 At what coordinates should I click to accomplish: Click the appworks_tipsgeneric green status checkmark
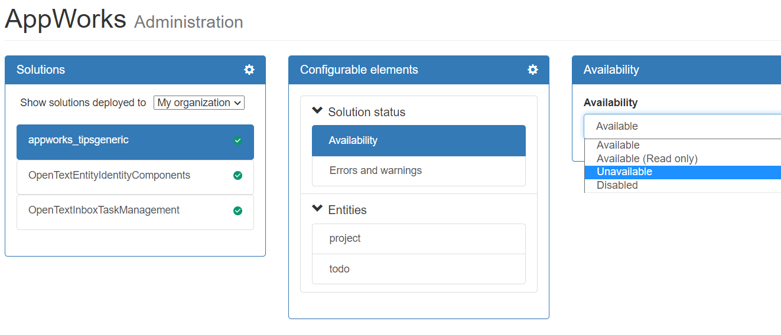pyautogui.click(x=237, y=140)
